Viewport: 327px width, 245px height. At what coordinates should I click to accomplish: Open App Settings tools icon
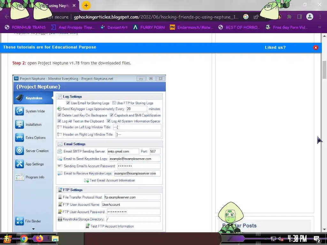coord(19,164)
